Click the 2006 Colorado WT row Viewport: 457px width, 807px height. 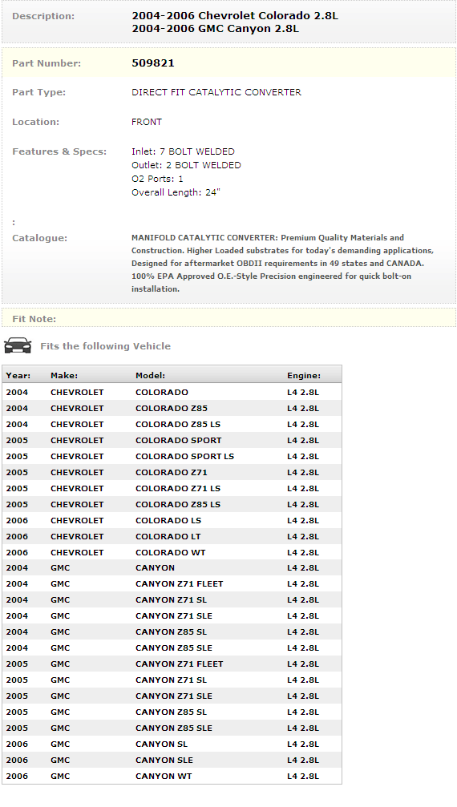point(172,552)
